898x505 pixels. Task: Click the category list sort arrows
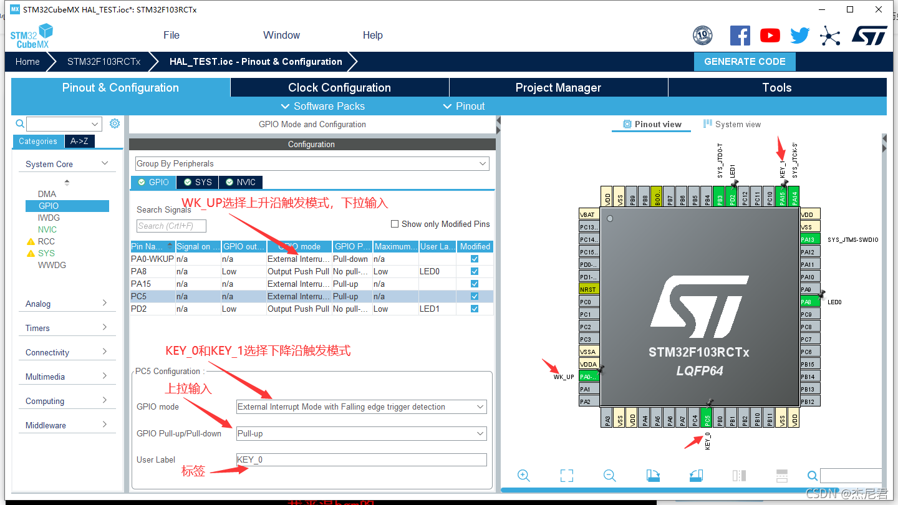pyautogui.click(x=67, y=183)
